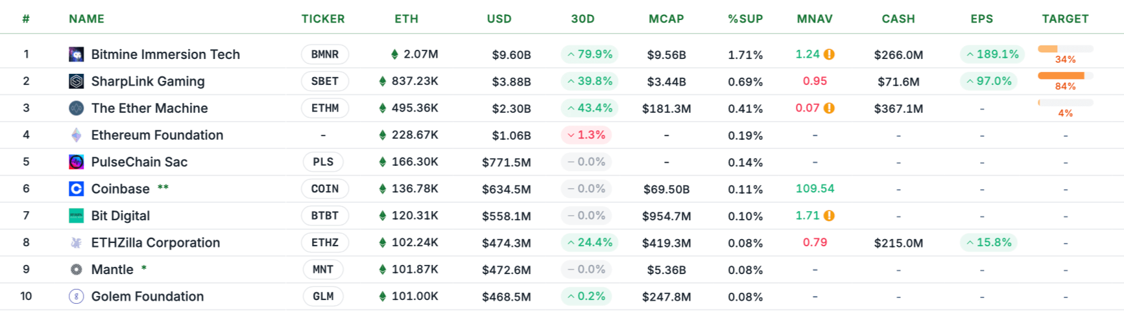Click the TARGET column header
Image resolution: width=1124 pixels, height=311 pixels.
point(1065,19)
